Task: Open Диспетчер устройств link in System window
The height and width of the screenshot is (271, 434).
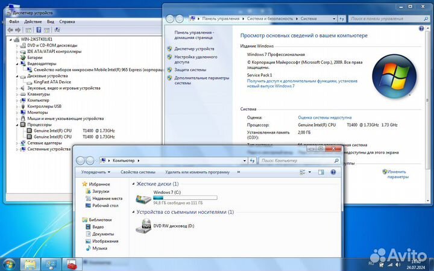Action: tap(194, 49)
